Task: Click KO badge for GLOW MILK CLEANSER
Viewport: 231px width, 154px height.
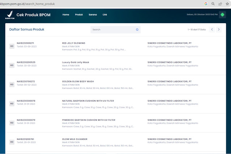Action: [x=12, y=142]
